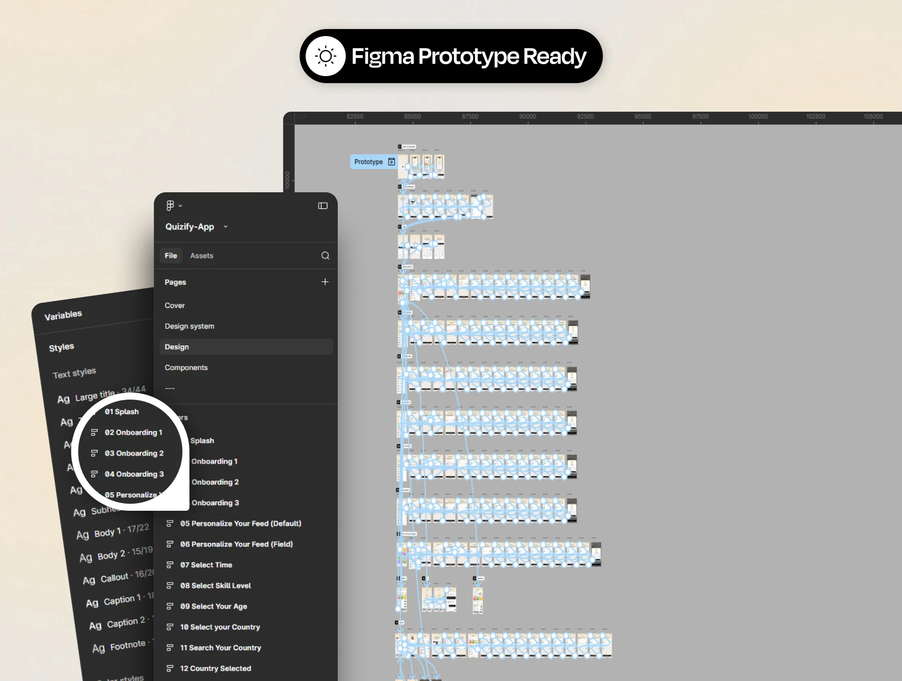The height and width of the screenshot is (681, 902).
Task: Select 01 Splash in magnified circle
Action: (x=122, y=412)
